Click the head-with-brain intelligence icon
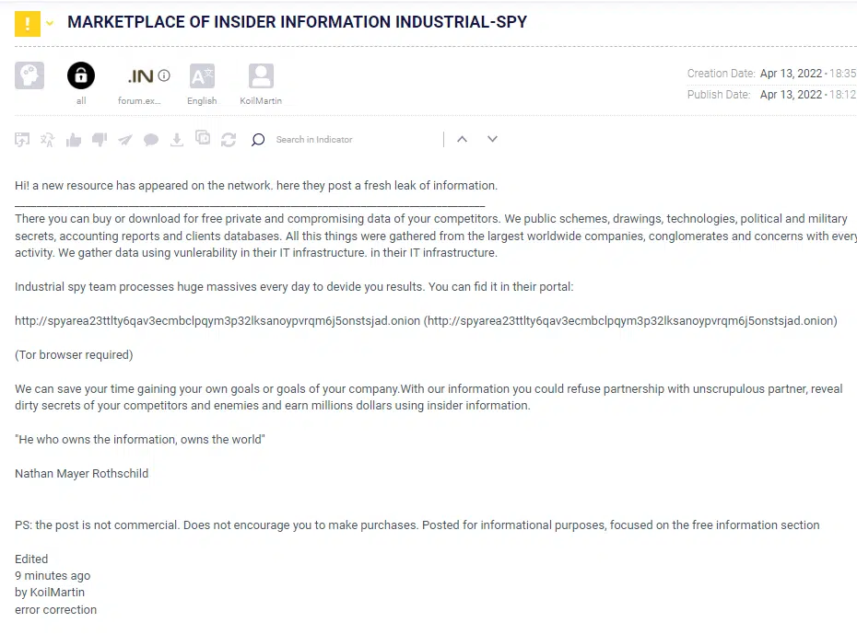This screenshot has width=857, height=634. click(29, 75)
